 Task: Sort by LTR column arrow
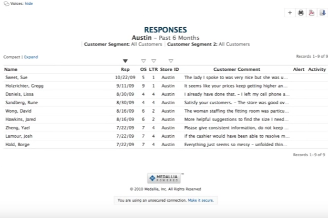click(153, 61)
